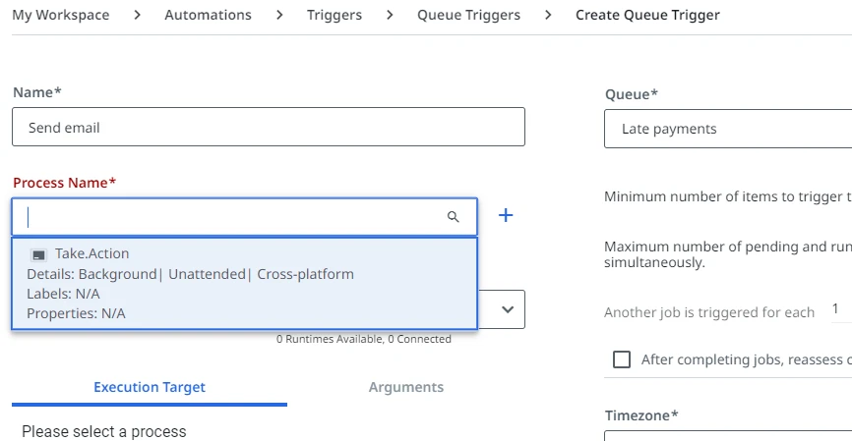The height and width of the screenshot is (441, 852).
Task: Expand dropdown arrow below Process Name list
Action: (508, 309)
